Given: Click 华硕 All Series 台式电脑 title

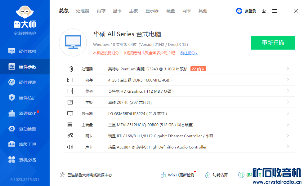Looking at the screenshot, I should pyautogui.click(x=127, y=34).
